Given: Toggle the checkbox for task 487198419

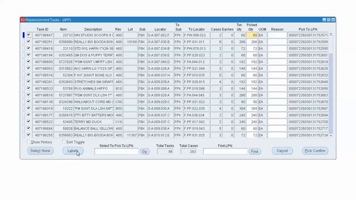Looking at the screenshot, I should [x=28, y=48].
